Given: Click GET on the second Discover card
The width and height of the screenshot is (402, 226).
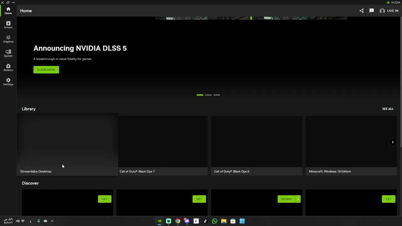Looking at the screenshot, I should coord(199,199).
